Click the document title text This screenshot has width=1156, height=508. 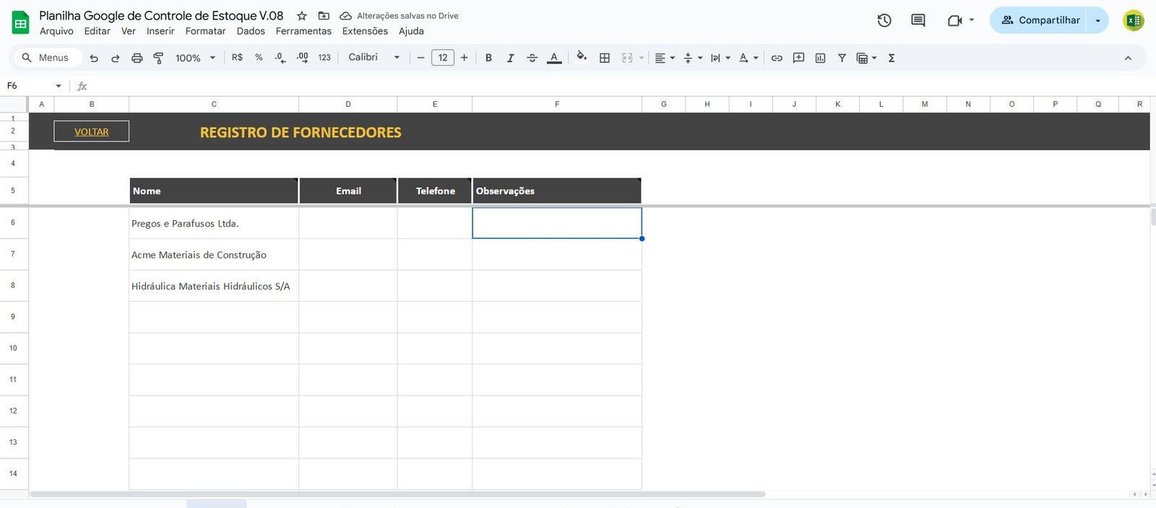coord(161,15)
